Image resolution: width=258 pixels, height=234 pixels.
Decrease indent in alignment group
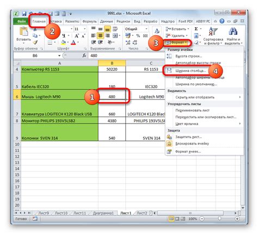[x=94, y=42]
